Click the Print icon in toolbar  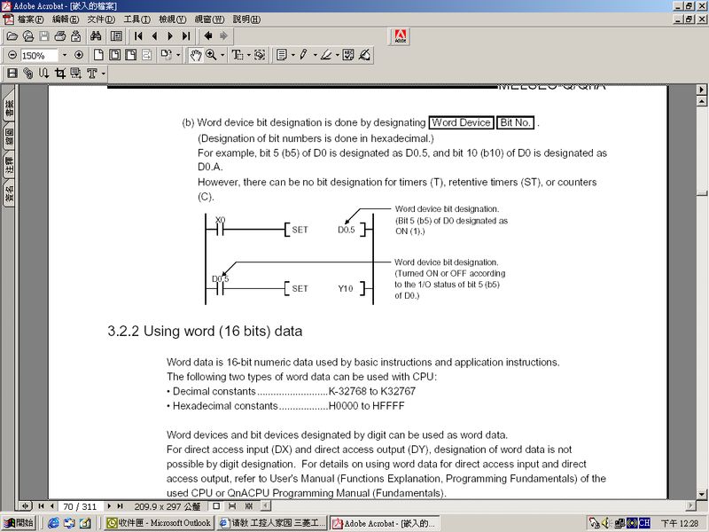click(x=60, y=36)
